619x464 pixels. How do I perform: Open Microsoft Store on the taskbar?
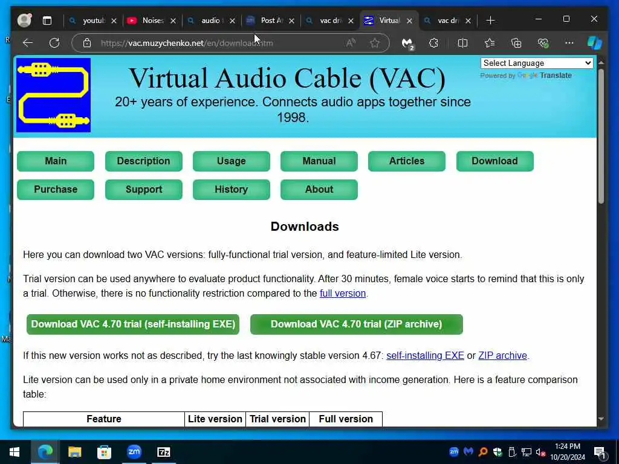click(x=104, y=452)
